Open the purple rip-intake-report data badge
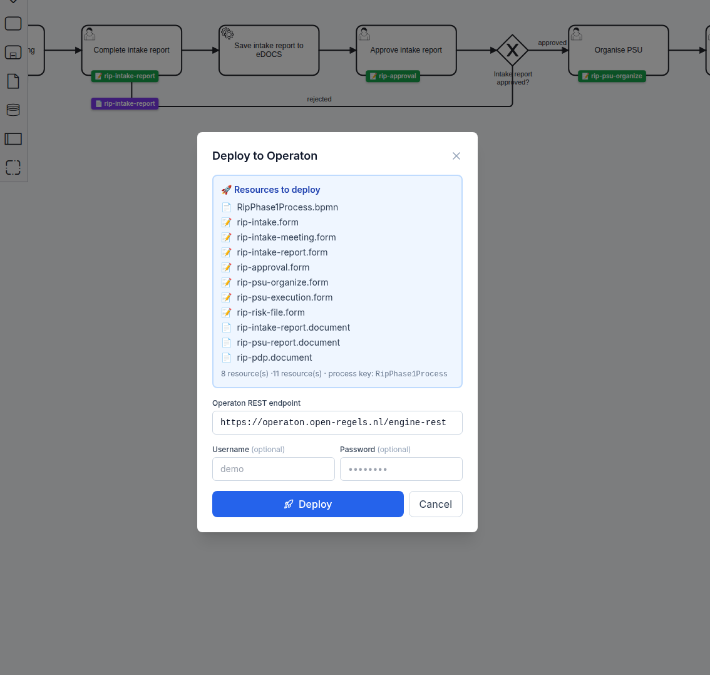This screenshot has height=675, width=710. point(125,103)
